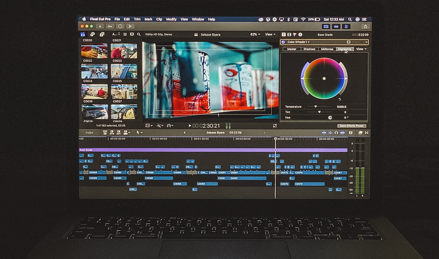Open the Effects browser icon
Screen dimensions: 439x259
pyautogui.click(x=360, y=132)
